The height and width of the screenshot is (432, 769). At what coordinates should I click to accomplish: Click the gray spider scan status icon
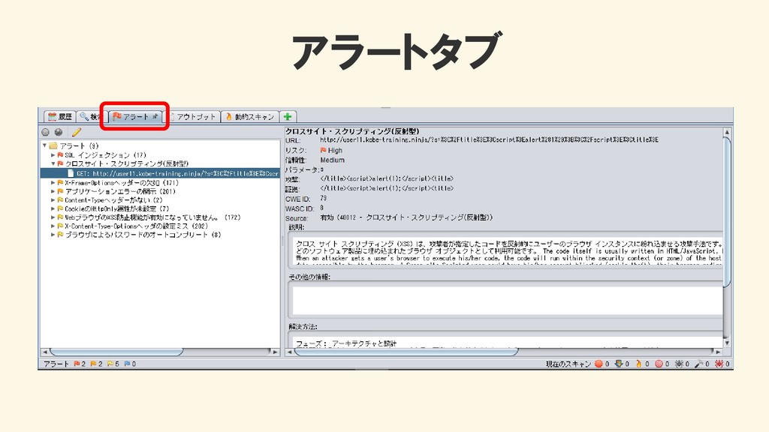679,364
